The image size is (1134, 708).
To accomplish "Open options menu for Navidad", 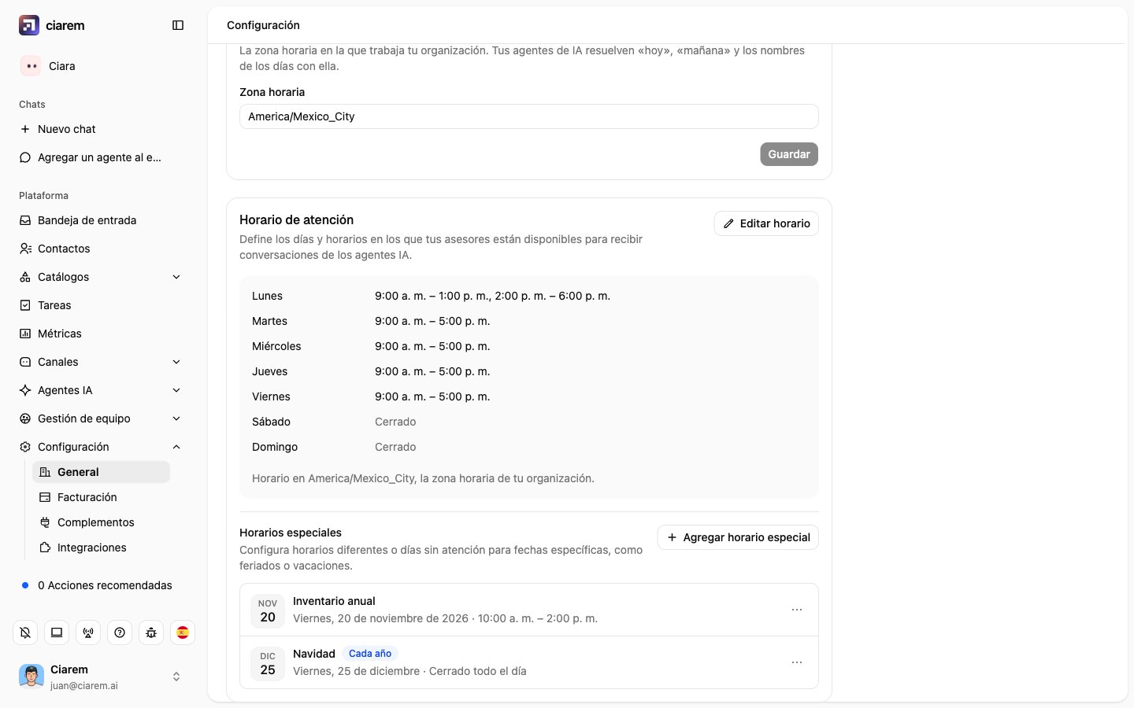I will click(797, 662).
